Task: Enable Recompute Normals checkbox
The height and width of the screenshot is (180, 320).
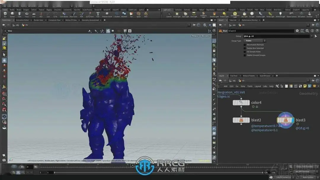Action: (245, 45)
